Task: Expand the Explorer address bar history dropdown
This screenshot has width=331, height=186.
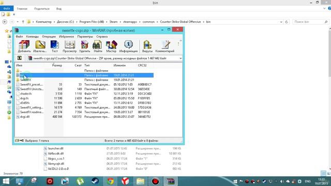Action: point(281,22)
